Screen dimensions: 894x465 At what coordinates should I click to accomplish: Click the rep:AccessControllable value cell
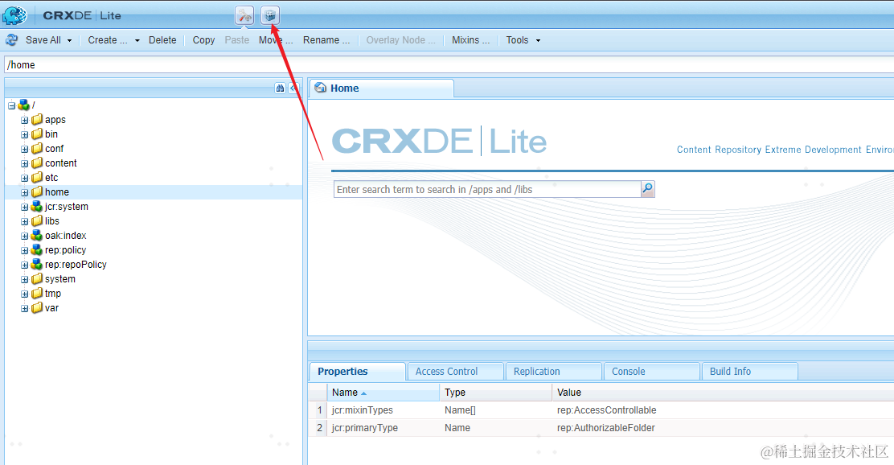click(607, 410)
